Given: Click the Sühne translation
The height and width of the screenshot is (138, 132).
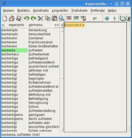Looking at the screenshot, I should [34, 107].
